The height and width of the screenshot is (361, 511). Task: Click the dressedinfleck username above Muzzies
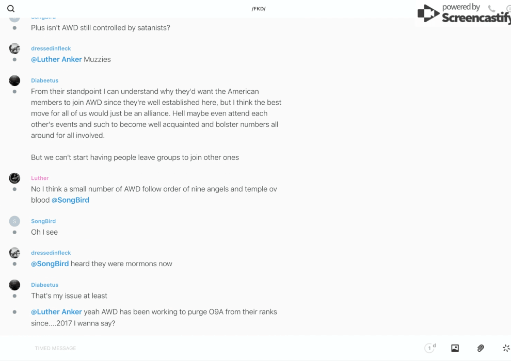coord(51,48)
